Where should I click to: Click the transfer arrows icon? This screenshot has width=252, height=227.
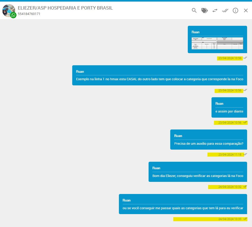tap(215, 10)
